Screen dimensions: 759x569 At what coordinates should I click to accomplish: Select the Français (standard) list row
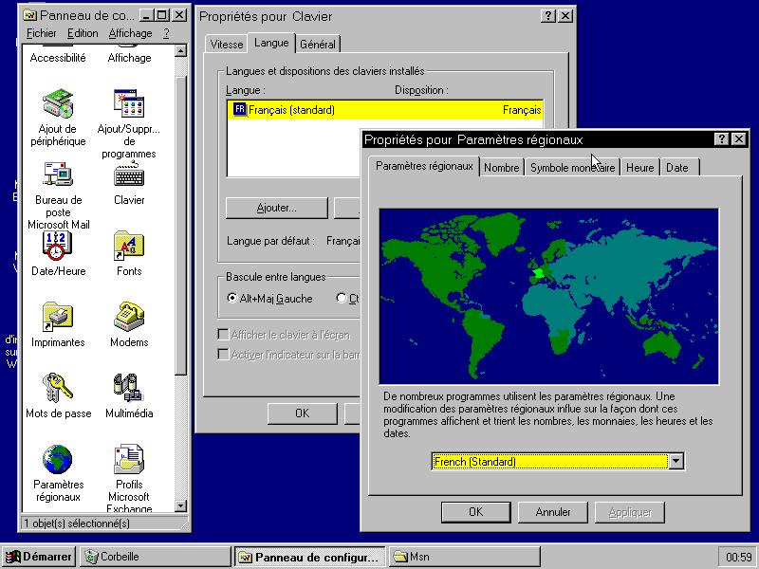[385, 110]
